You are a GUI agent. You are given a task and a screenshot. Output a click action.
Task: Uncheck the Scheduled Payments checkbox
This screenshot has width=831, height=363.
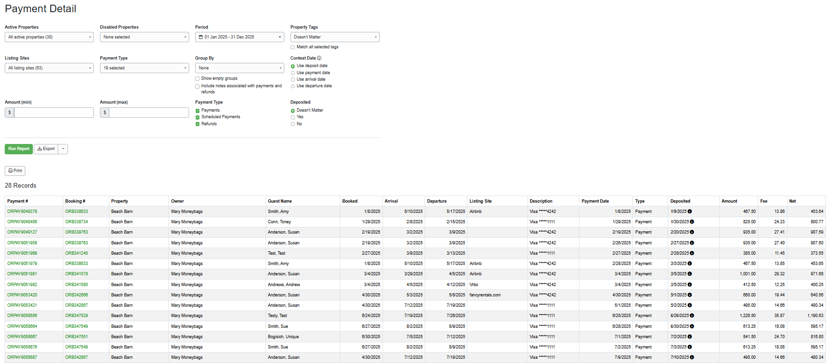tap(198, 117)
